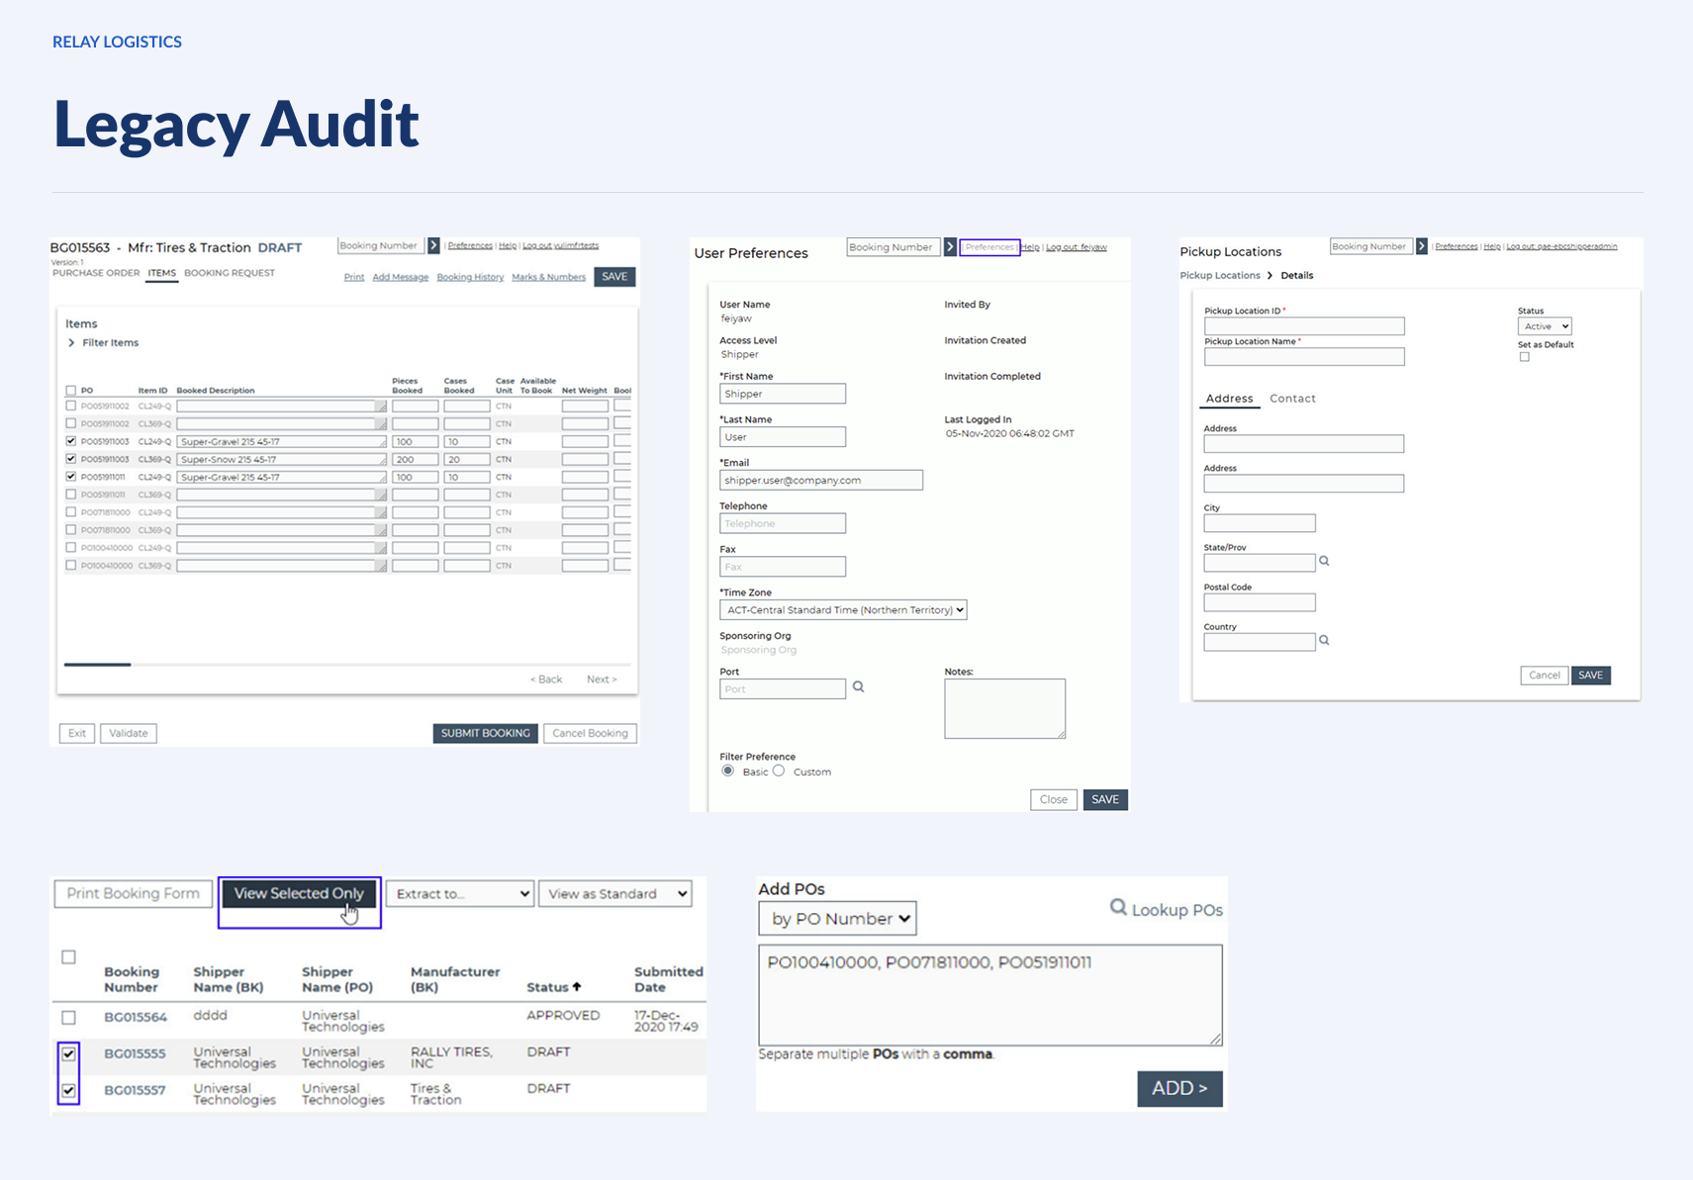Open the Marks & Numbers link
This screenshot has width=1693, height=1180.
pyautogui.click(x=548, y=277)
